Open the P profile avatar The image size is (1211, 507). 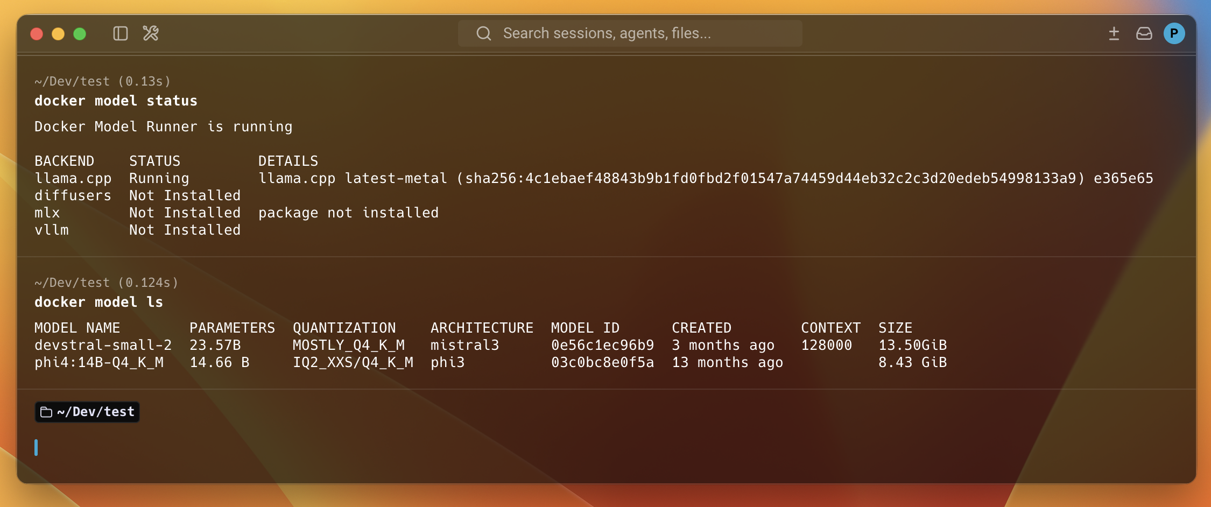[1174, 33]
